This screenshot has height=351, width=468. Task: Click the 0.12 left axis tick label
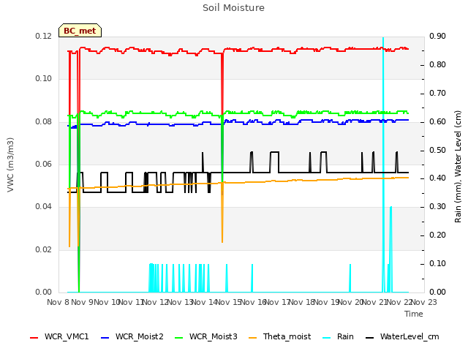click(44, 36)
